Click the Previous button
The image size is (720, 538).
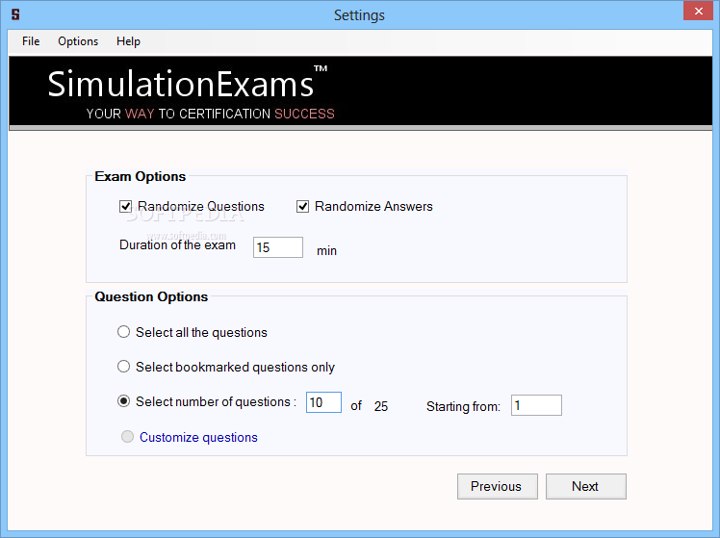498,487
